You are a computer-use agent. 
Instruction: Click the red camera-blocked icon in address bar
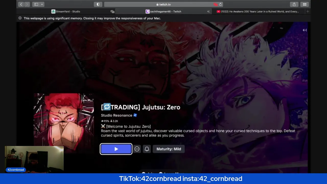(x=215, y=4)
